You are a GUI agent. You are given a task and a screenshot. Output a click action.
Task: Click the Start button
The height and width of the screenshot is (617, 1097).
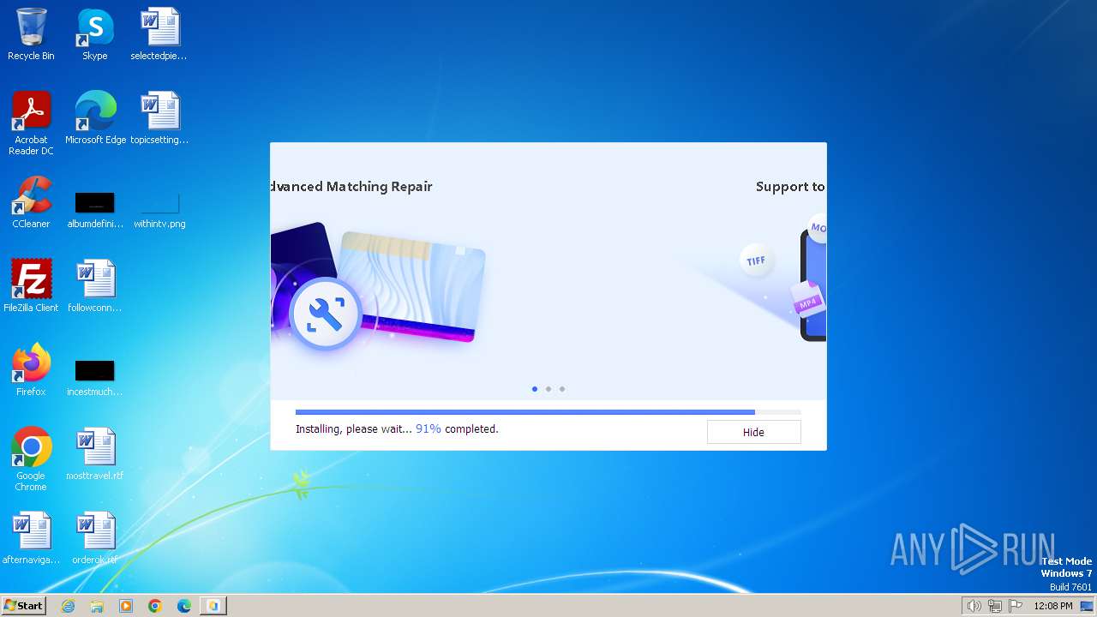(23, 605)
